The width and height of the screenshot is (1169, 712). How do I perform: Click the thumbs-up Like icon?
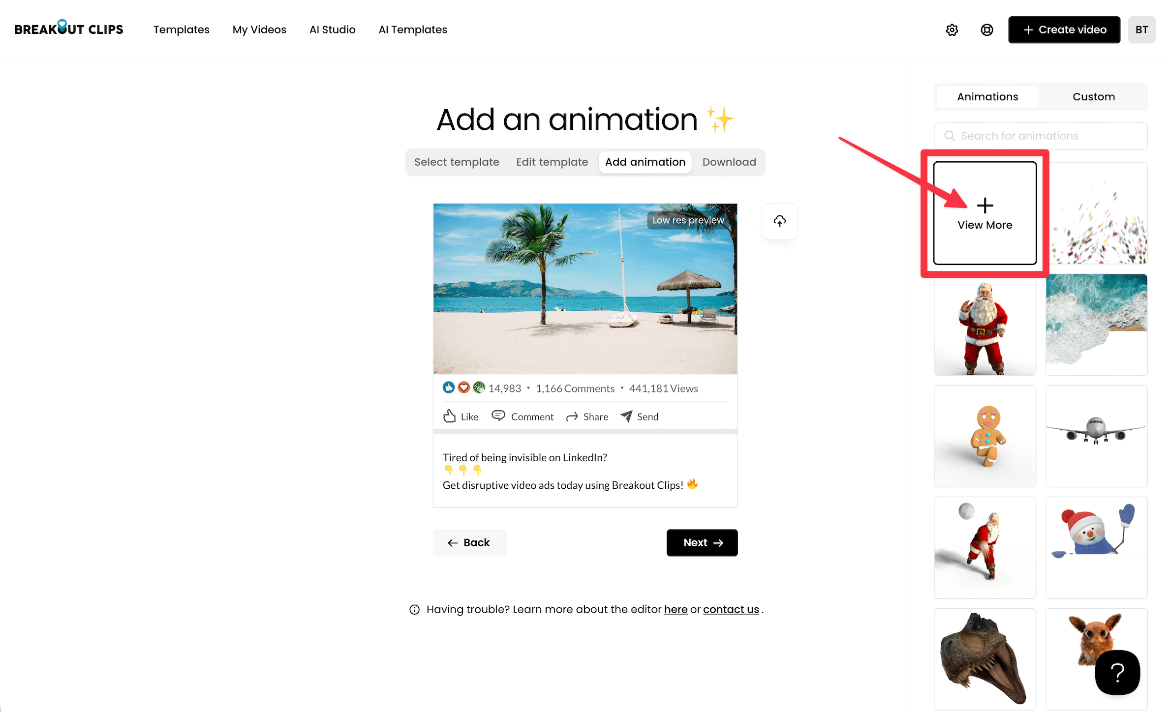click(449, 416)
